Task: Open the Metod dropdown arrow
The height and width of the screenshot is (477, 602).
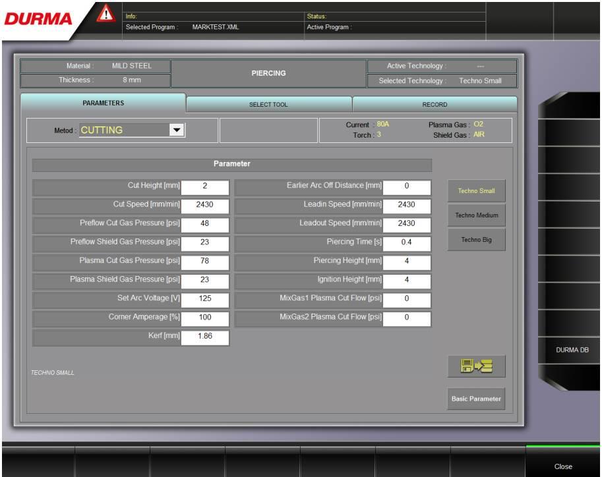Action: pos(176,130)
